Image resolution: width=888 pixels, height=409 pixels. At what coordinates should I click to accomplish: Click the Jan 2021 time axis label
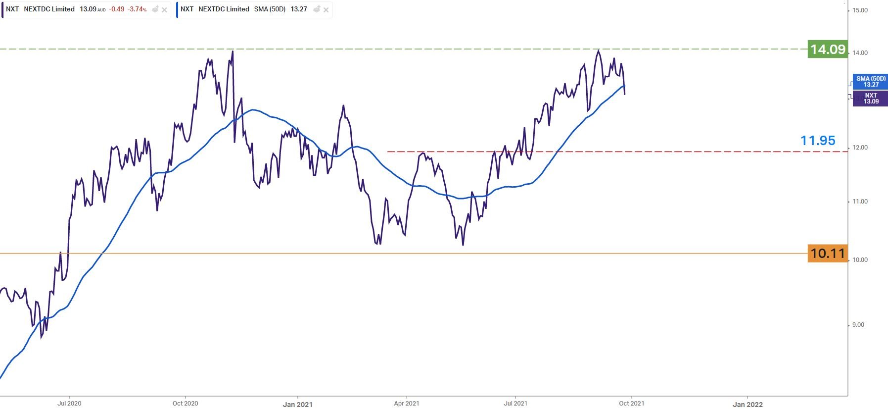click(297, 404)
